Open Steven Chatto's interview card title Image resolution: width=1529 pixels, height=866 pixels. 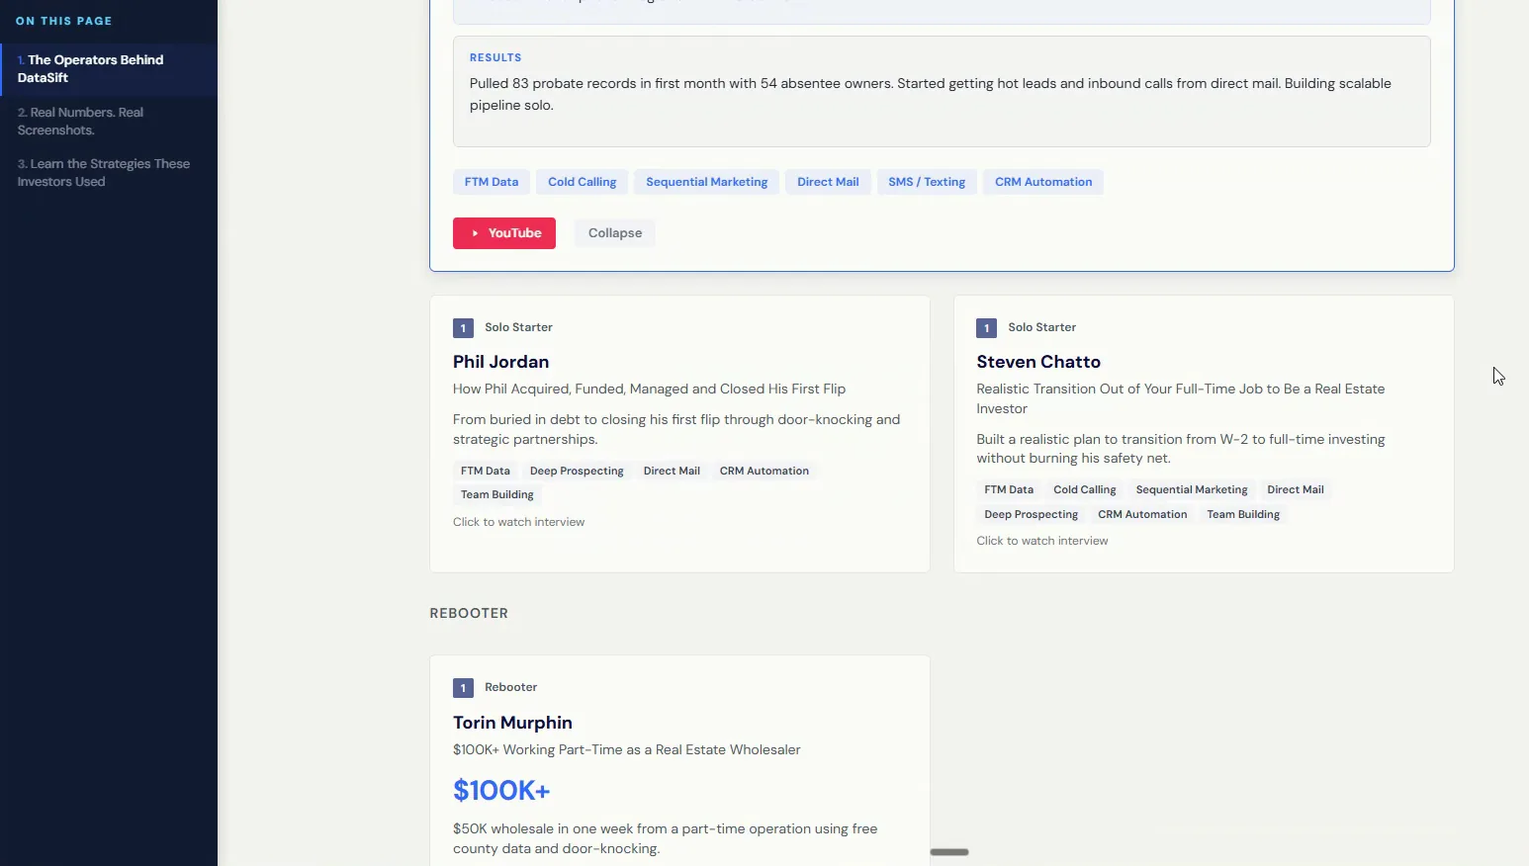[1038, 362]
